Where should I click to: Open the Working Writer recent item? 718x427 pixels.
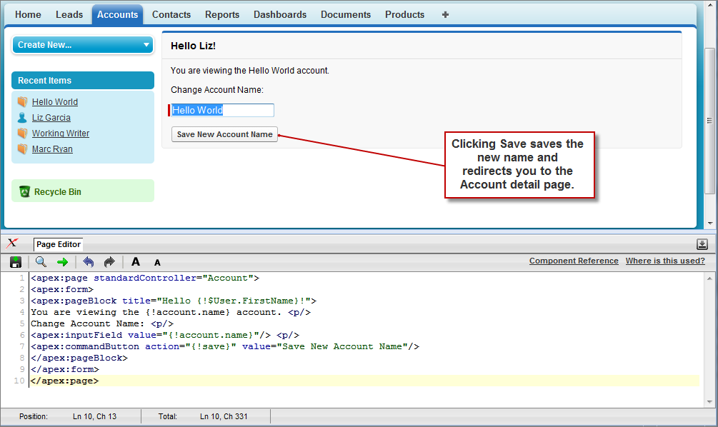tap(60, 134)
